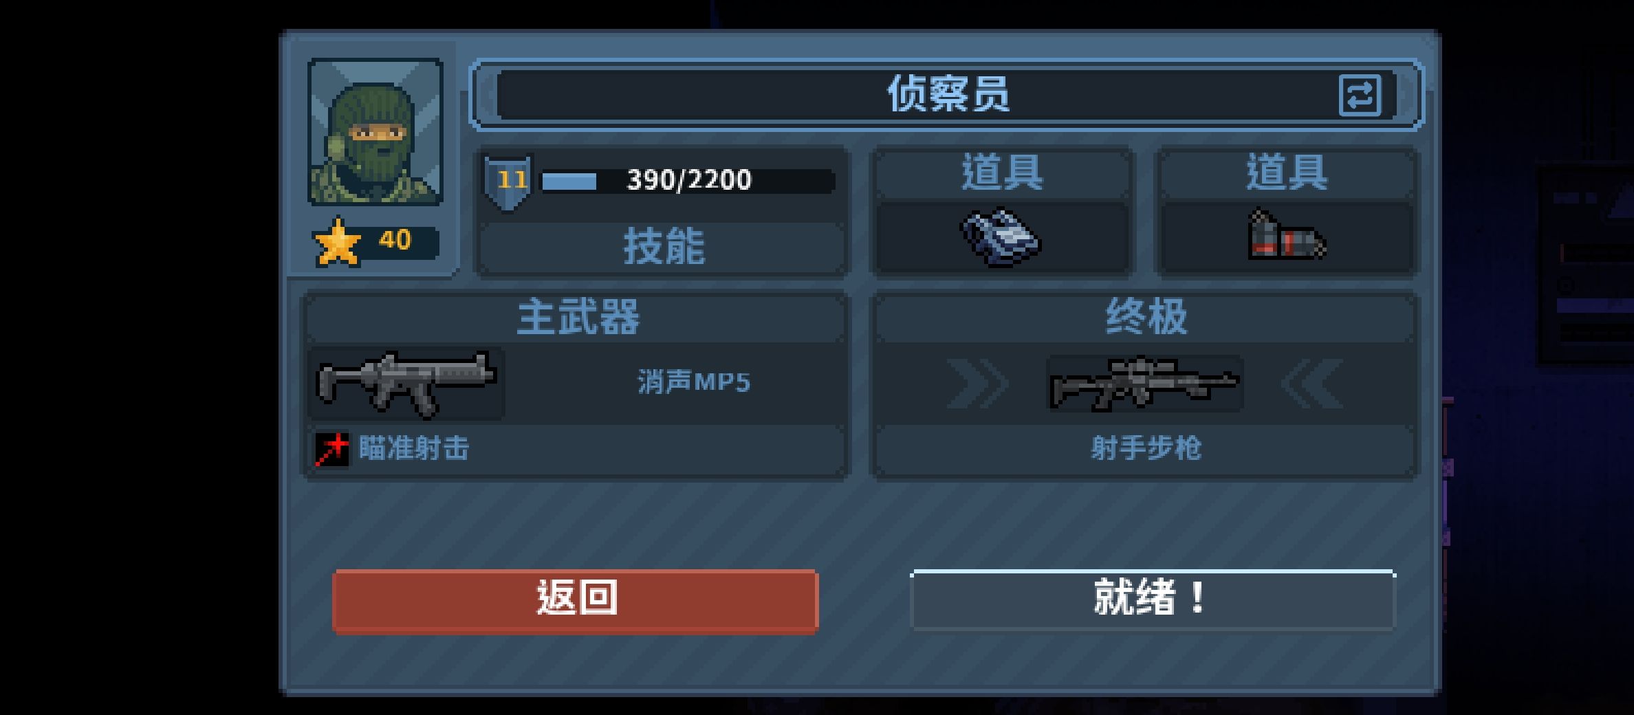Click the swap class icon next to 侦察员
The width and height of the screenshot is (1634, 715).
point(1360,95)
